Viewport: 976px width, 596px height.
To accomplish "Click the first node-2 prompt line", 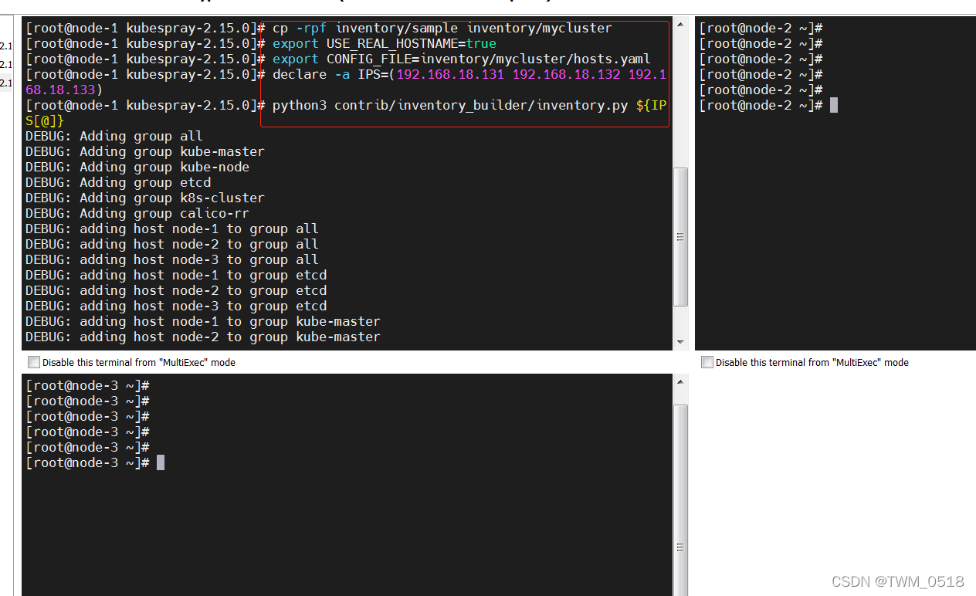I will [761, 29].
